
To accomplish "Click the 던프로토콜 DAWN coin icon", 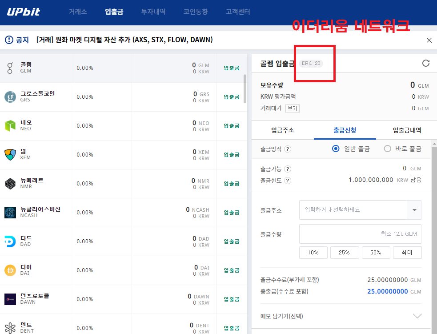I will [10, 299].
